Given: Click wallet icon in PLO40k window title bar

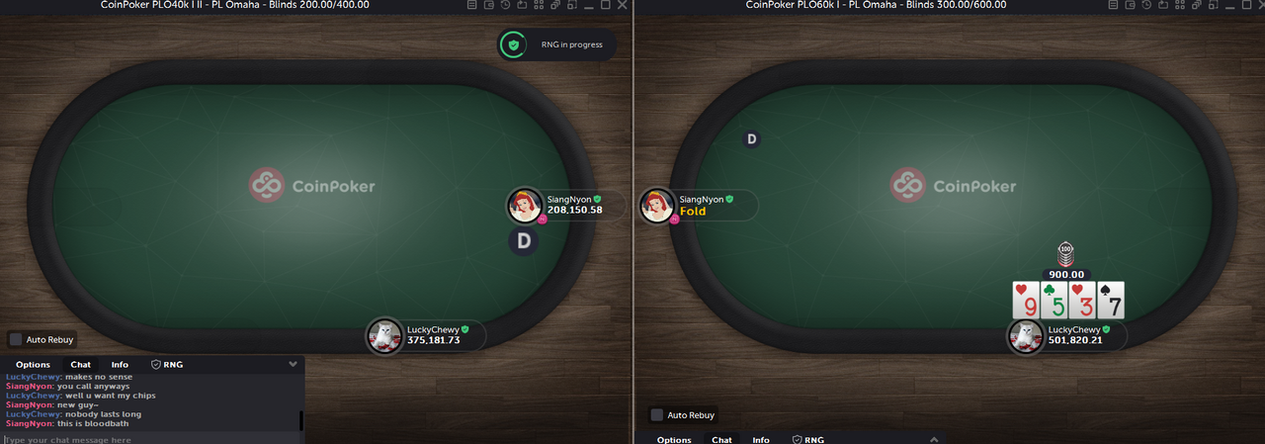Looking at the screenshot, I should [x=489, y=4].
